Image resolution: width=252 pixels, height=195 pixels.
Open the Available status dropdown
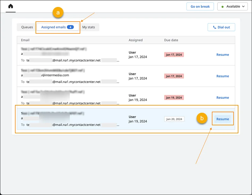click(232, 7)
